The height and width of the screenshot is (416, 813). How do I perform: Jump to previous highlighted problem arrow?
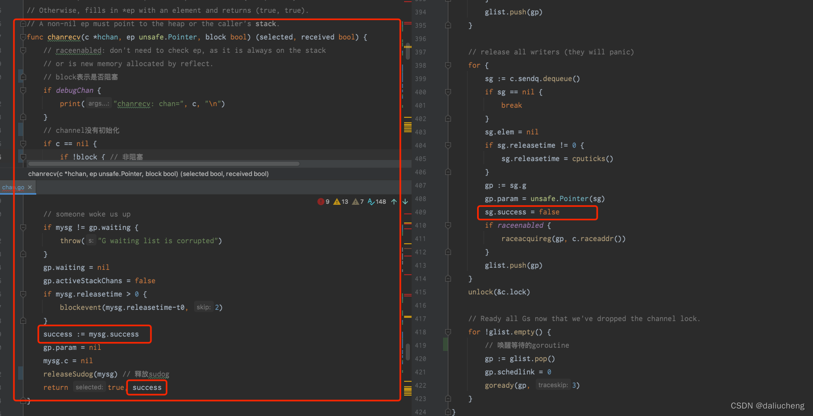point(394,202)
